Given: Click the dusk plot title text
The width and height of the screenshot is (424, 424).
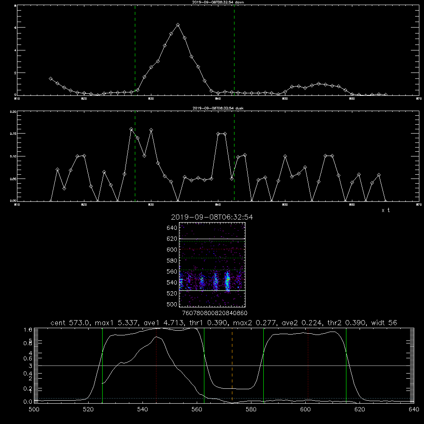Looking at the screenshot, I should pyautogui.click(x=218, y=108).
